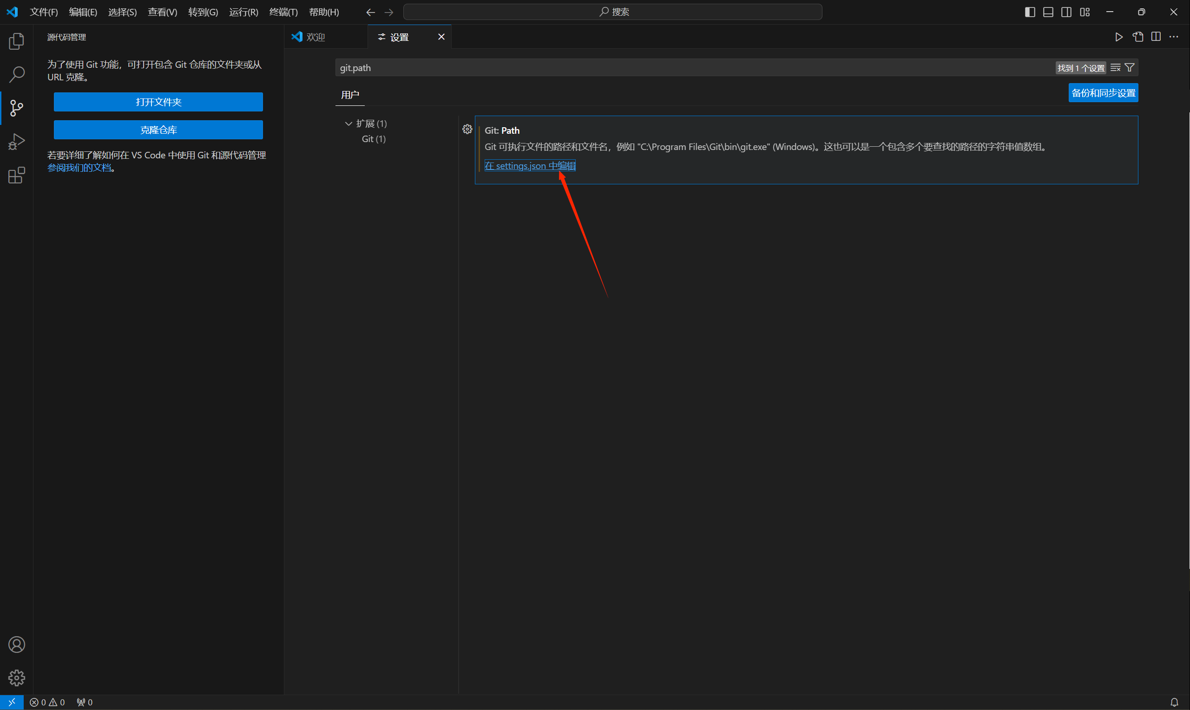Open the Explorer view in activity bar
The image size is (1190, 710).
pyautogui.click(x=16, y=41)
